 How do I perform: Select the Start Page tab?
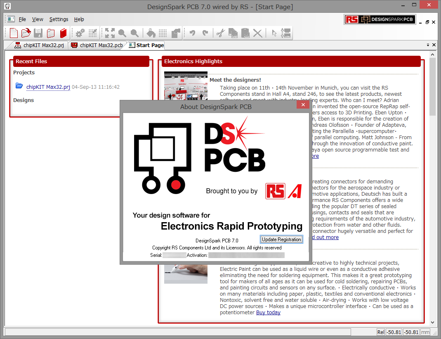click(x=146, y=45)
